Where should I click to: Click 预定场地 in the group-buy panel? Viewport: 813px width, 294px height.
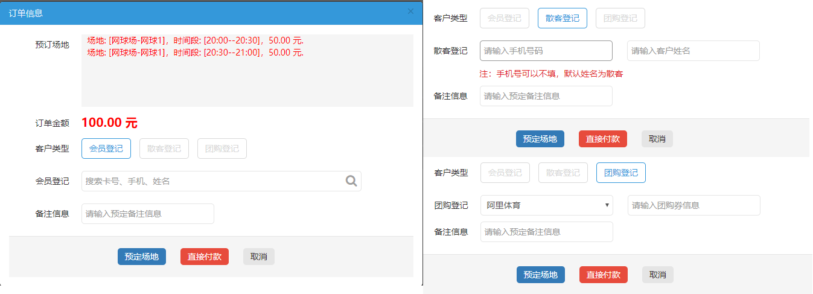pos(541,275)
